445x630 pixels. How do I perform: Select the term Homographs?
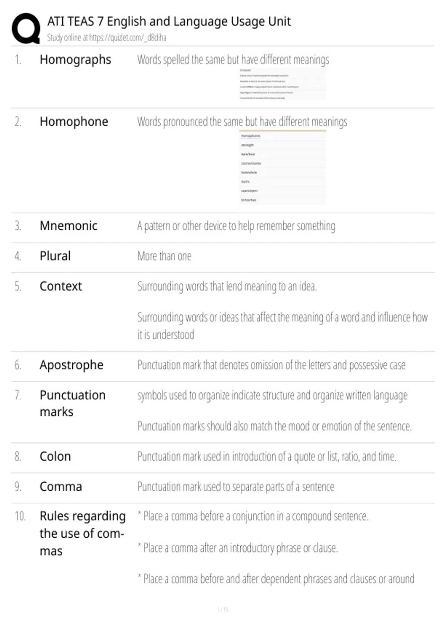click(x=75, y=60)
